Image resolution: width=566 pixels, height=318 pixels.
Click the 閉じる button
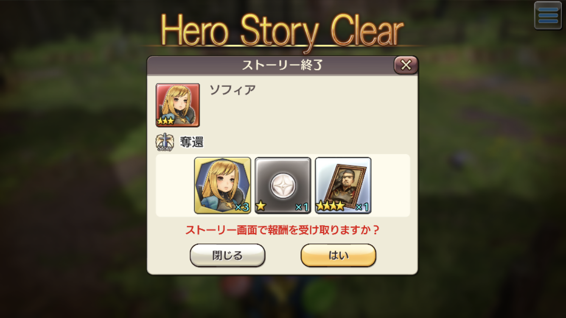click(x=227, y=255)
